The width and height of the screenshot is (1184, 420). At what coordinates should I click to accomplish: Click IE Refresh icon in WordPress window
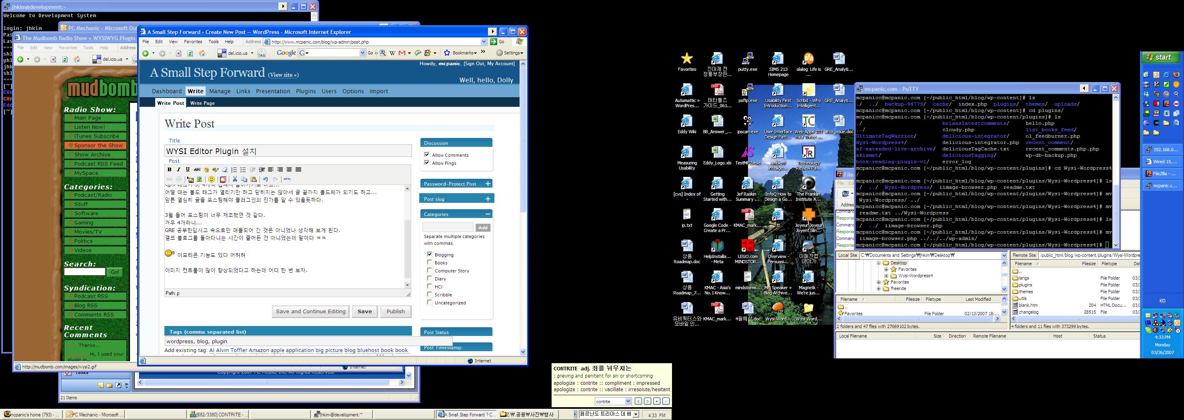click(x=190, y=53)
